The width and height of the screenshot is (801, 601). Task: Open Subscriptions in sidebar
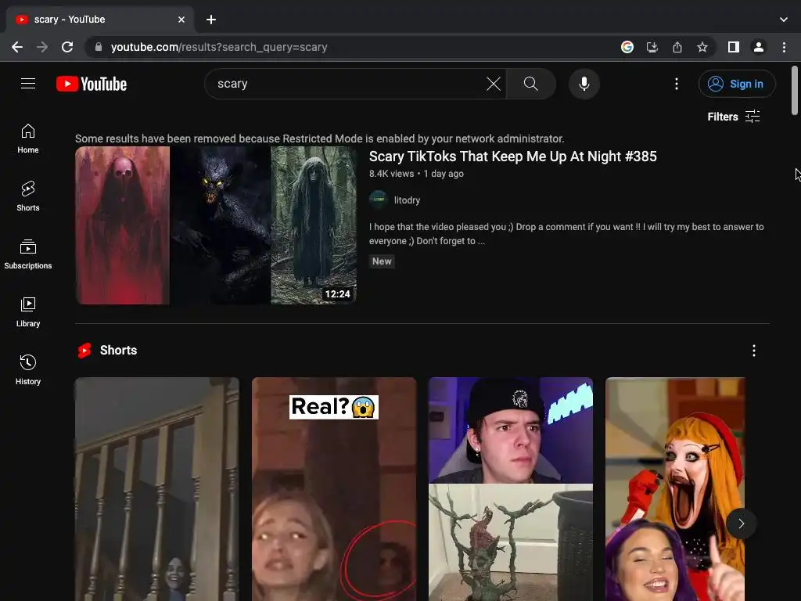(28, 254)
